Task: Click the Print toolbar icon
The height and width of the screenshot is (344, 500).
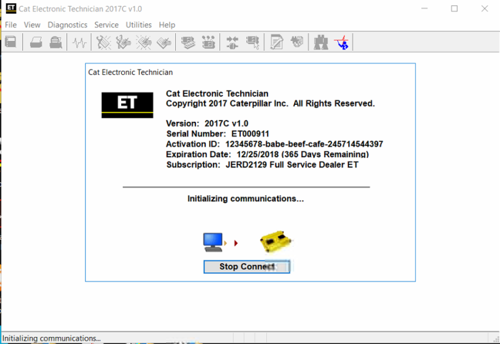Action: tap(36, 42)
